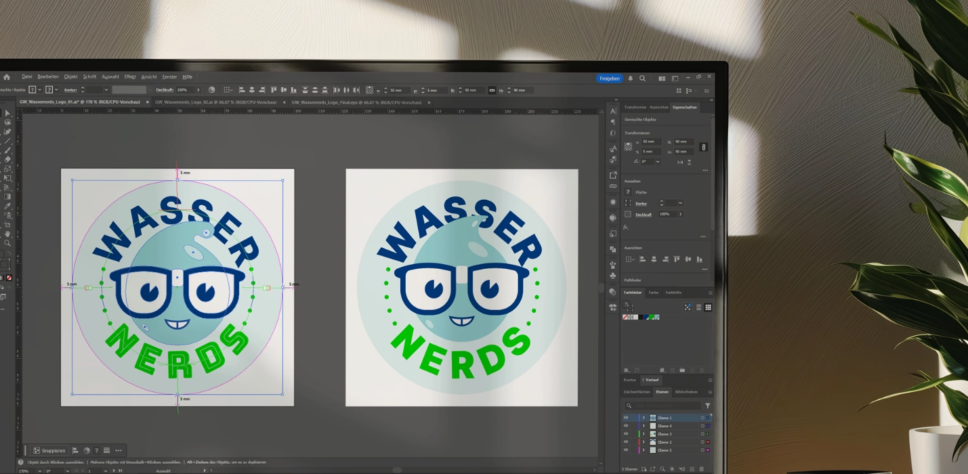Click the new color group folder icon
Viewport: 968px width, 474px height.
click(682, 370)
